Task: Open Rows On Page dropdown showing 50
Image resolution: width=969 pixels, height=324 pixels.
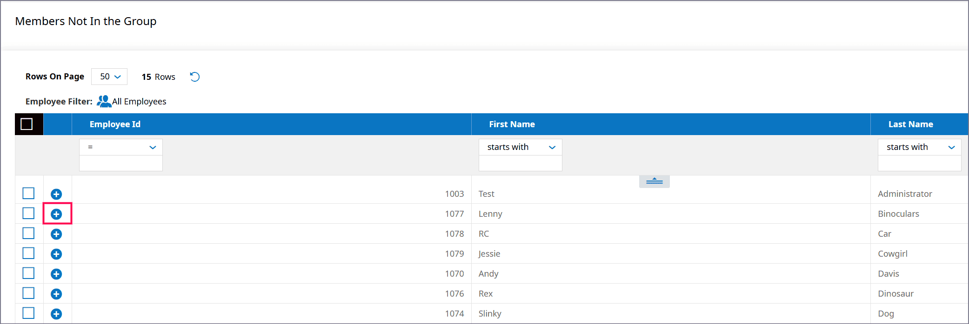Action: (x=109, y=77)
